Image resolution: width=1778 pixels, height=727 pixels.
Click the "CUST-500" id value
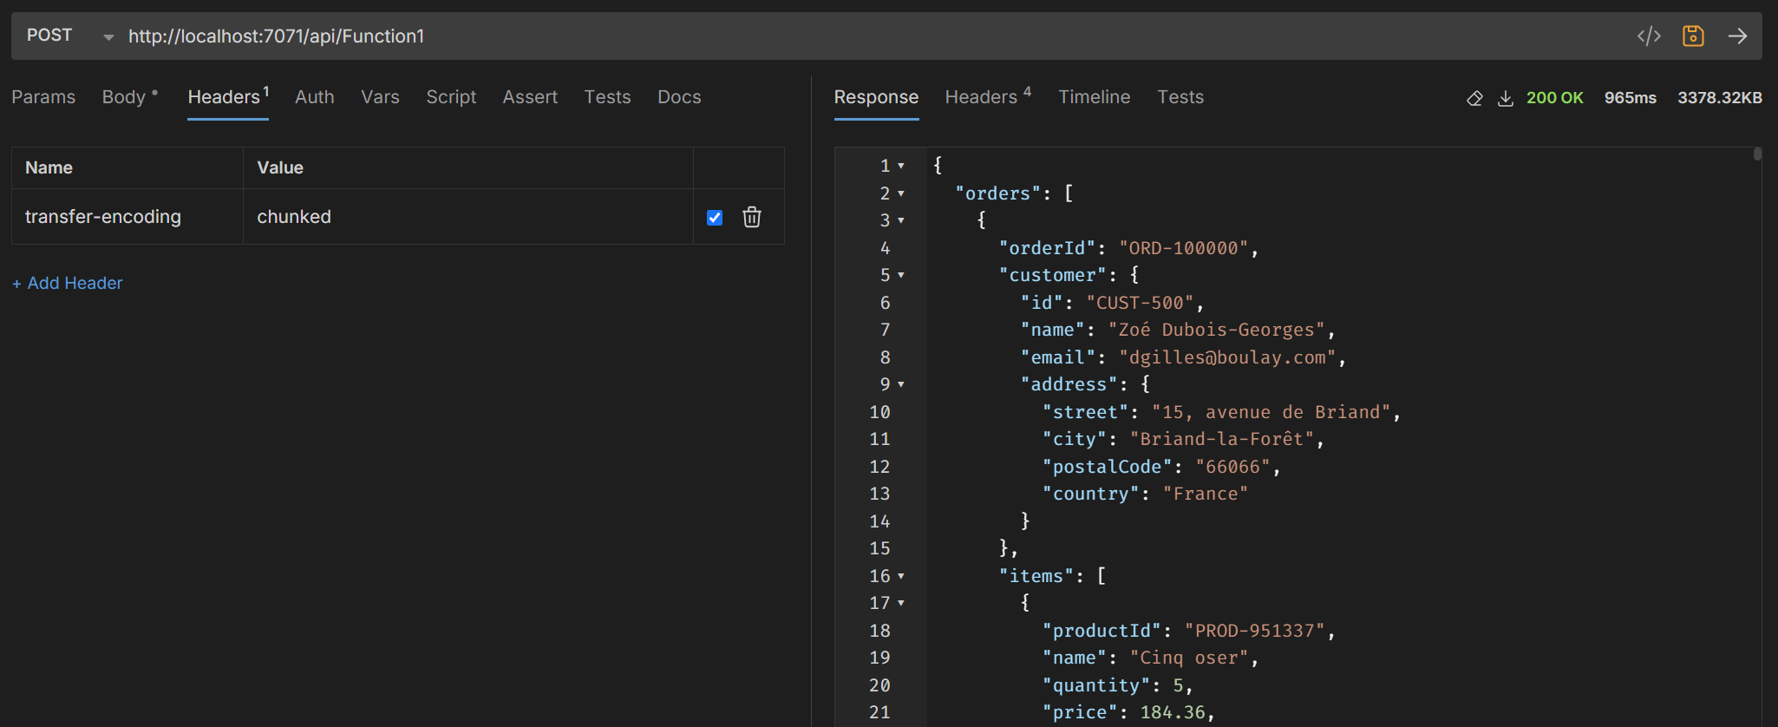(x=1140, y=303)
